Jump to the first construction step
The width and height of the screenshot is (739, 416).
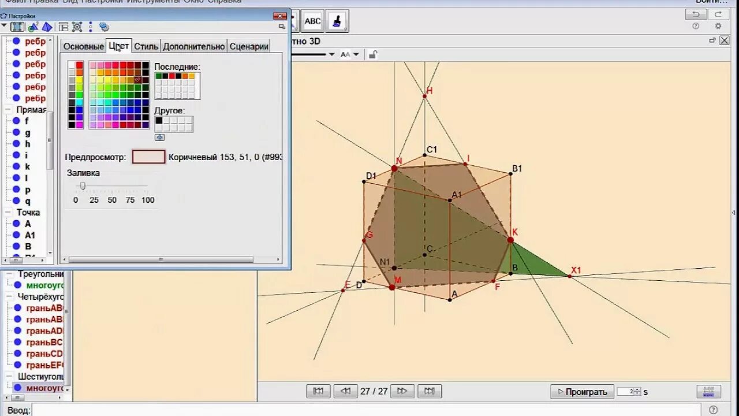point(318,391)
